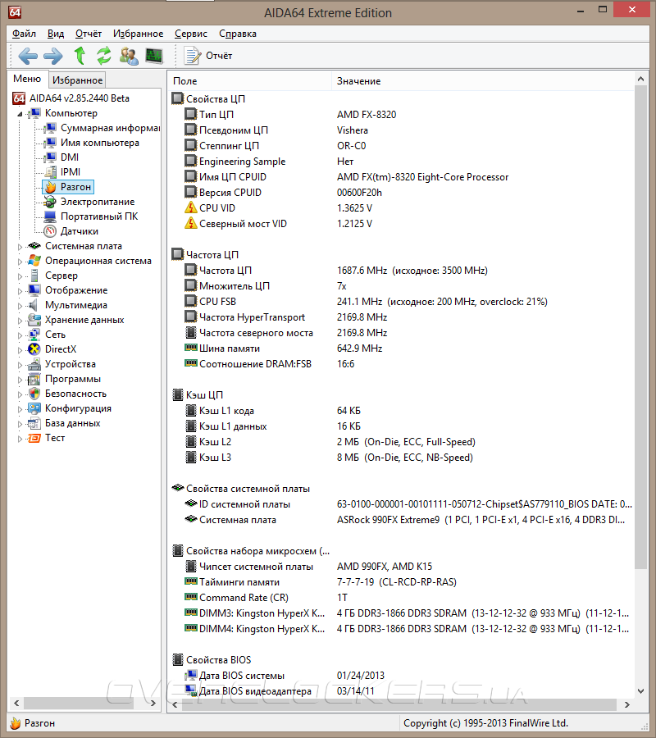Click the details pane scroll down arrow
The width and height of the screenshot is (656, 738).
(x=640, y=691)
